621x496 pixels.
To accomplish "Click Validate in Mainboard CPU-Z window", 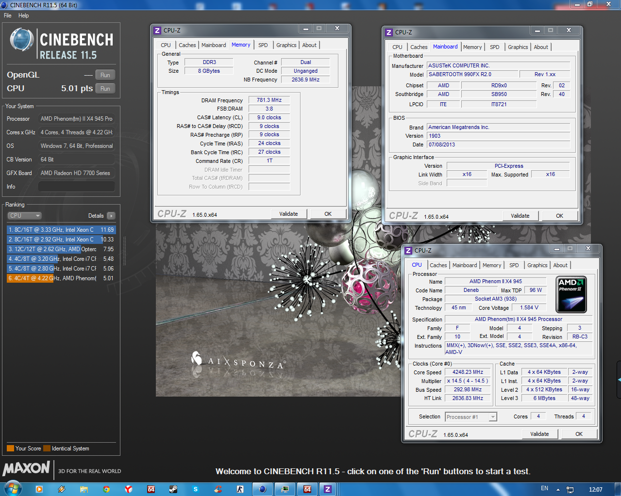I will click(520, 216).
